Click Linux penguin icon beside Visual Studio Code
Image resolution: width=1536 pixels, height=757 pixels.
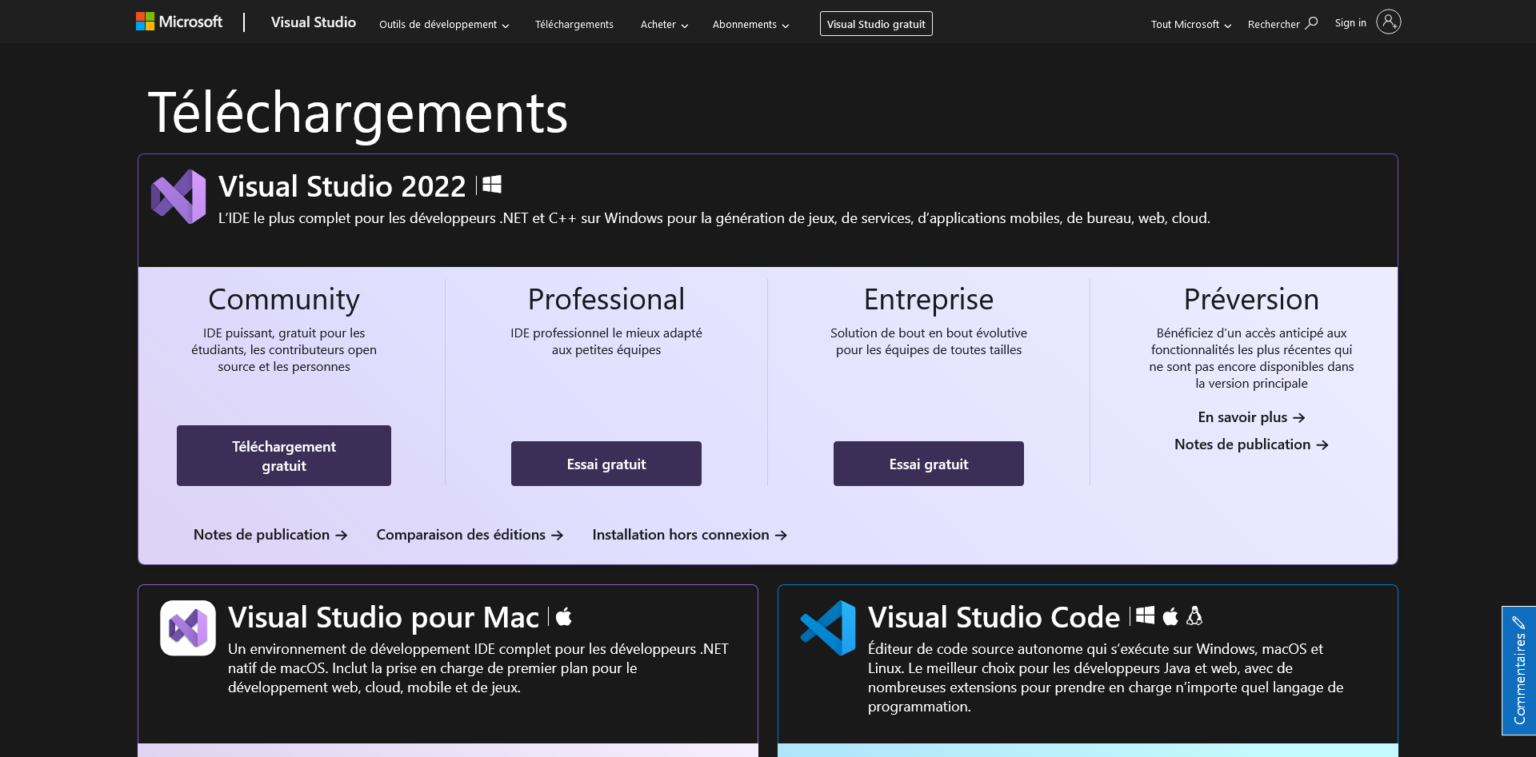click(1194, 616)
